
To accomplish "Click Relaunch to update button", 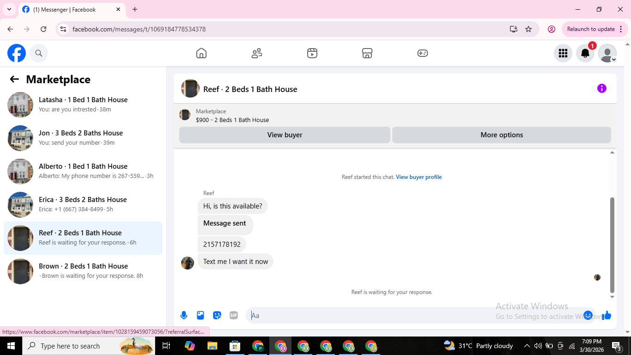I will [x=595, y=29].
